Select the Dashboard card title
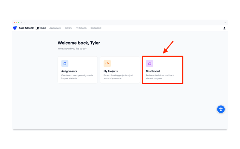240x149 pixels. pos(153,71)
